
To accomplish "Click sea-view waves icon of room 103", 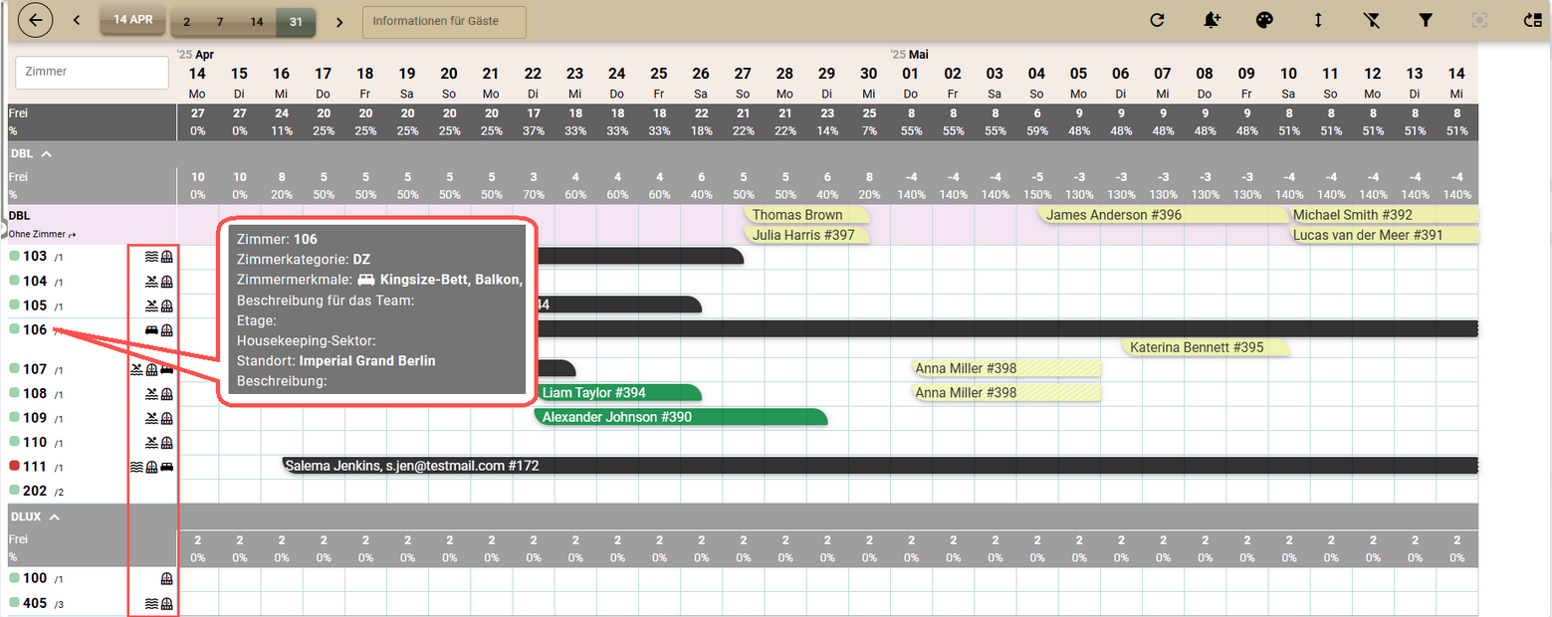I will (x=151, y=257).
